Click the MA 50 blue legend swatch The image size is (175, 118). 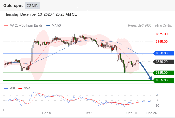48,26
